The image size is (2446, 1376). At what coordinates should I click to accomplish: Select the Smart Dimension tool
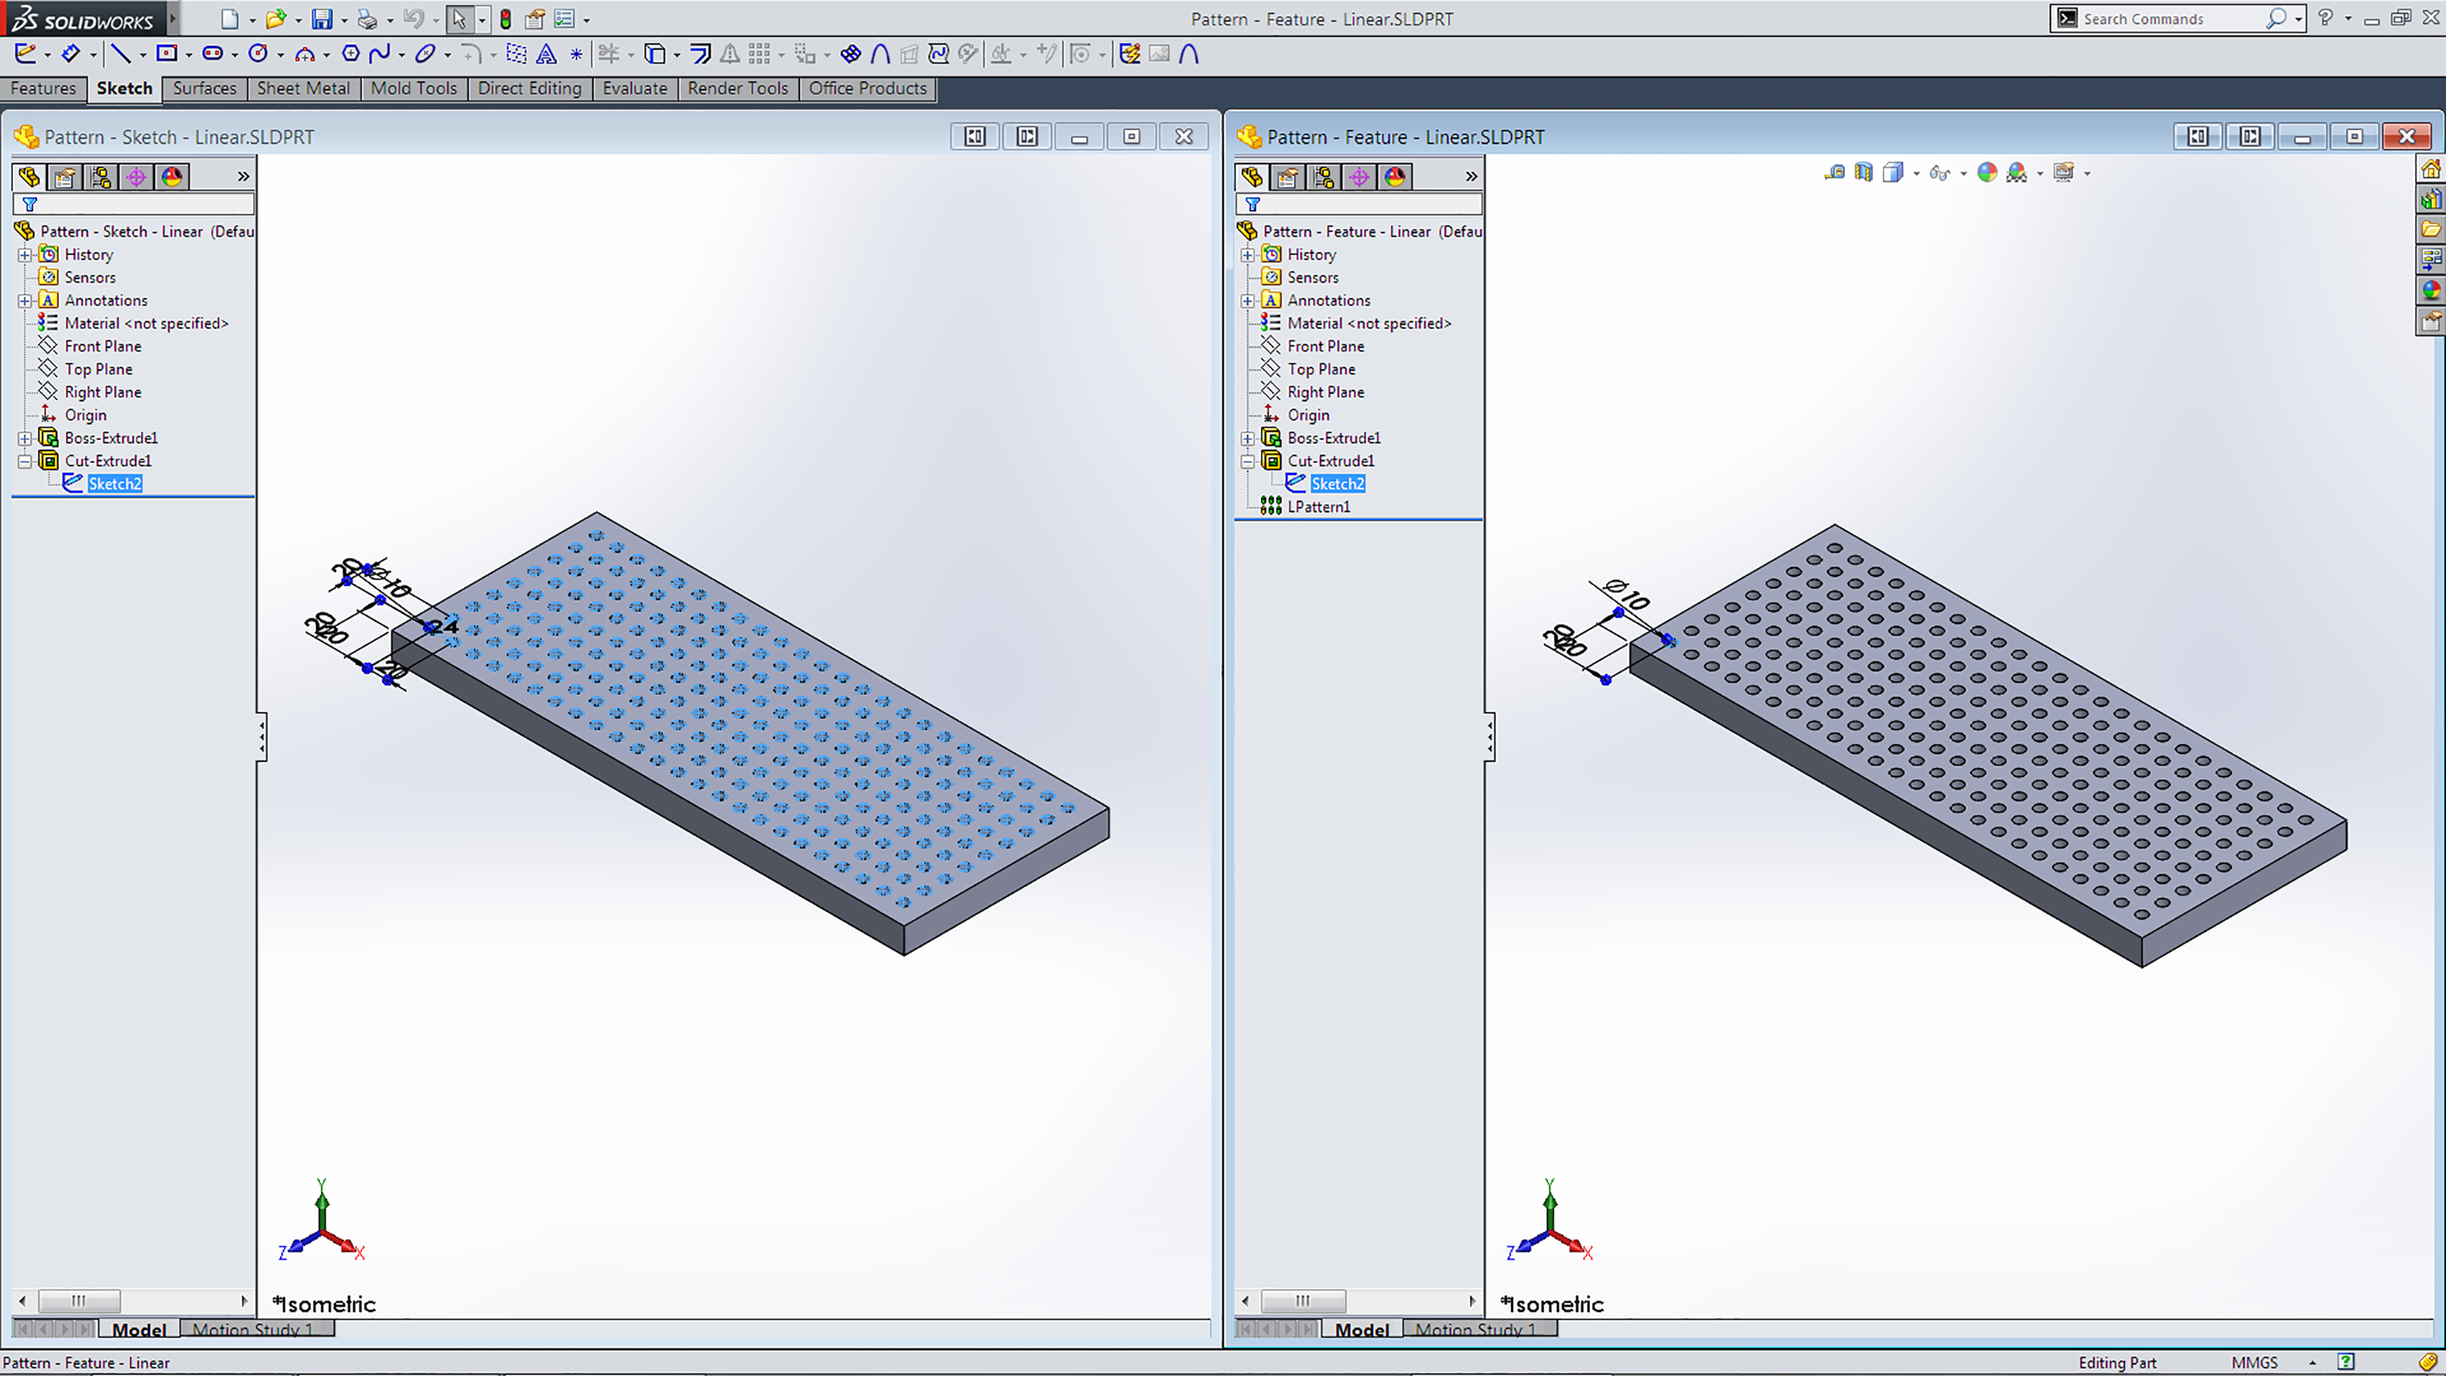(x=70, y=54)
